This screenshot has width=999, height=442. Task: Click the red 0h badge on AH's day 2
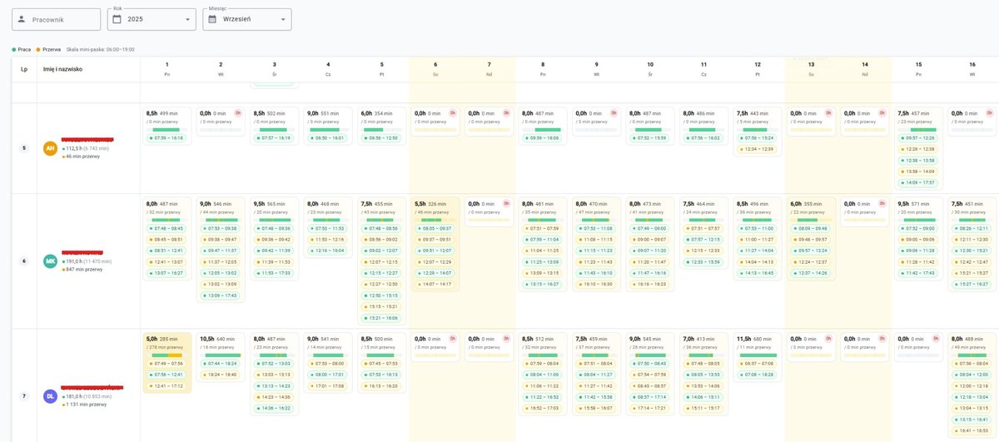238,112
